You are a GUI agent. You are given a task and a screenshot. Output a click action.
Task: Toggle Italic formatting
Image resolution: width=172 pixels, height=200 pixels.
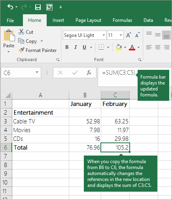pos(76,47)
